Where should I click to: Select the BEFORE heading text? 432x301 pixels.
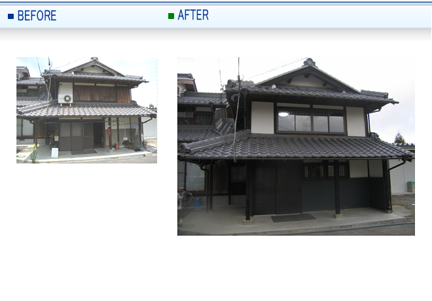coord(37,16)
